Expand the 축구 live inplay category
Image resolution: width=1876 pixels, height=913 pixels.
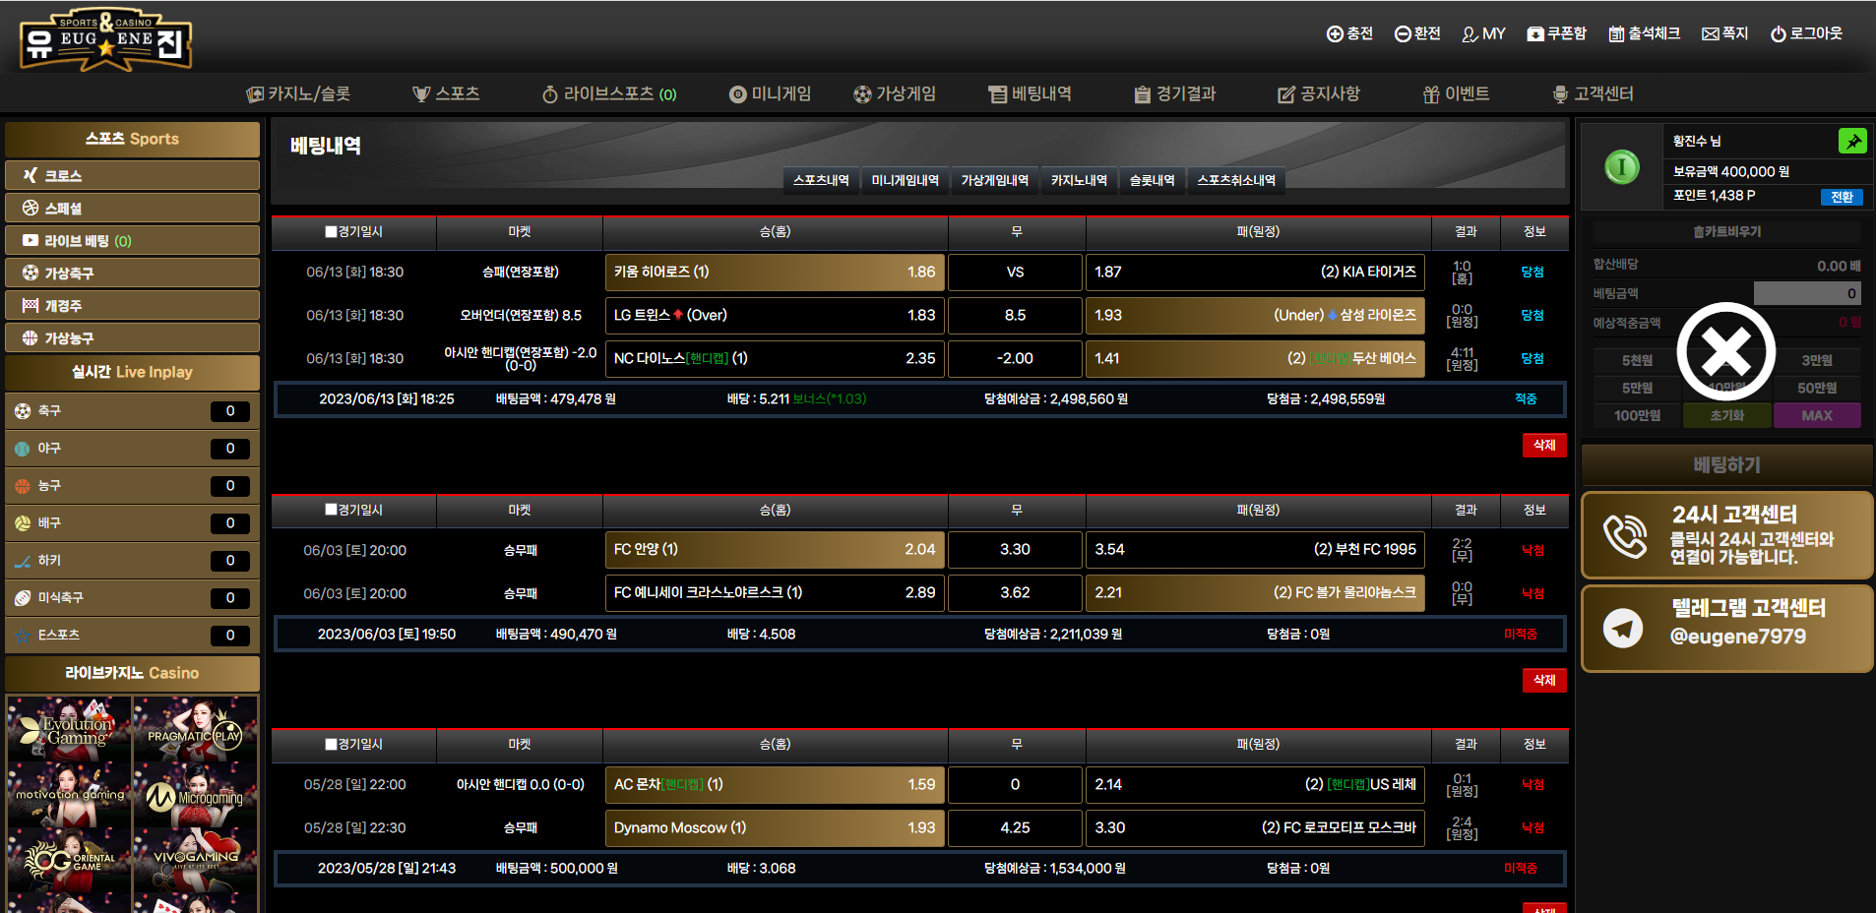[132, 411]
